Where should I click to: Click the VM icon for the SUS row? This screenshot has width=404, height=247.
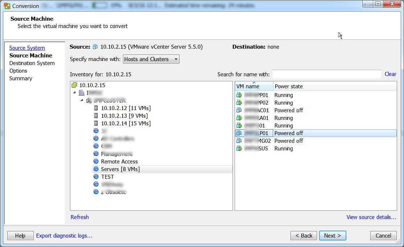239,149
